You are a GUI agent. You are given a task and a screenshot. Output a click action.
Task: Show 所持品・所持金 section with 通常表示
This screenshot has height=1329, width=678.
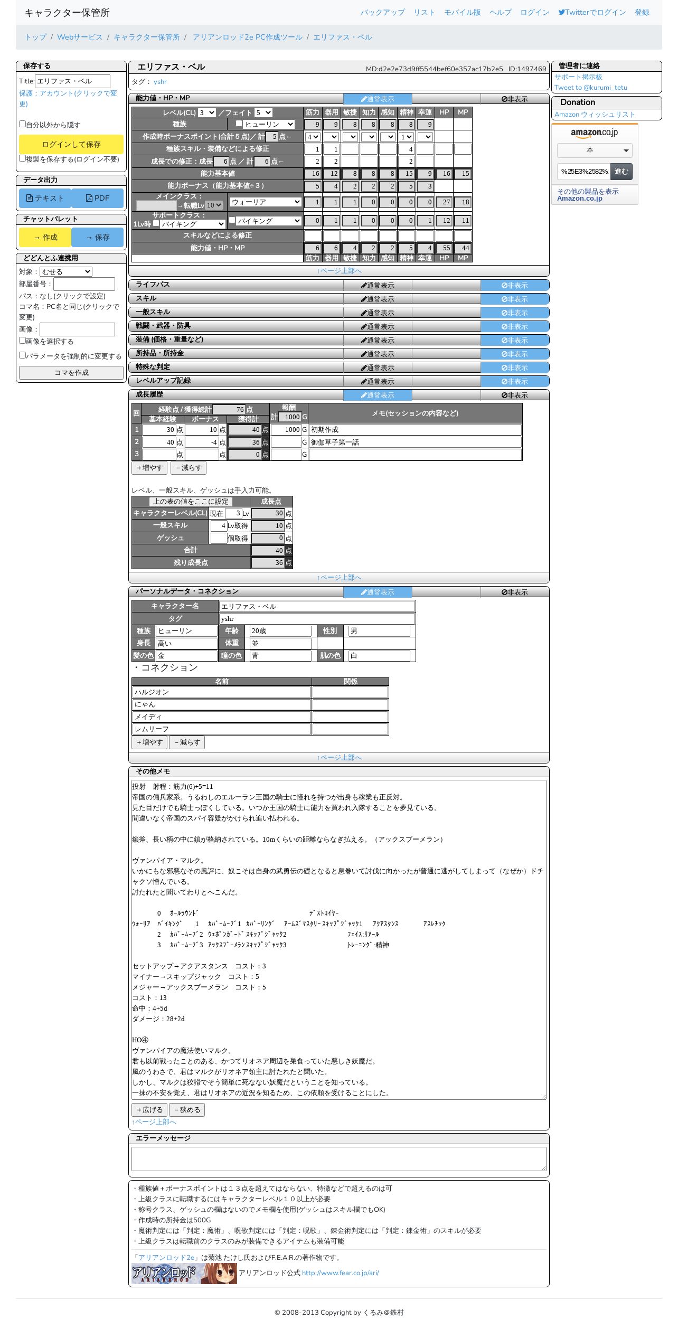378,354
